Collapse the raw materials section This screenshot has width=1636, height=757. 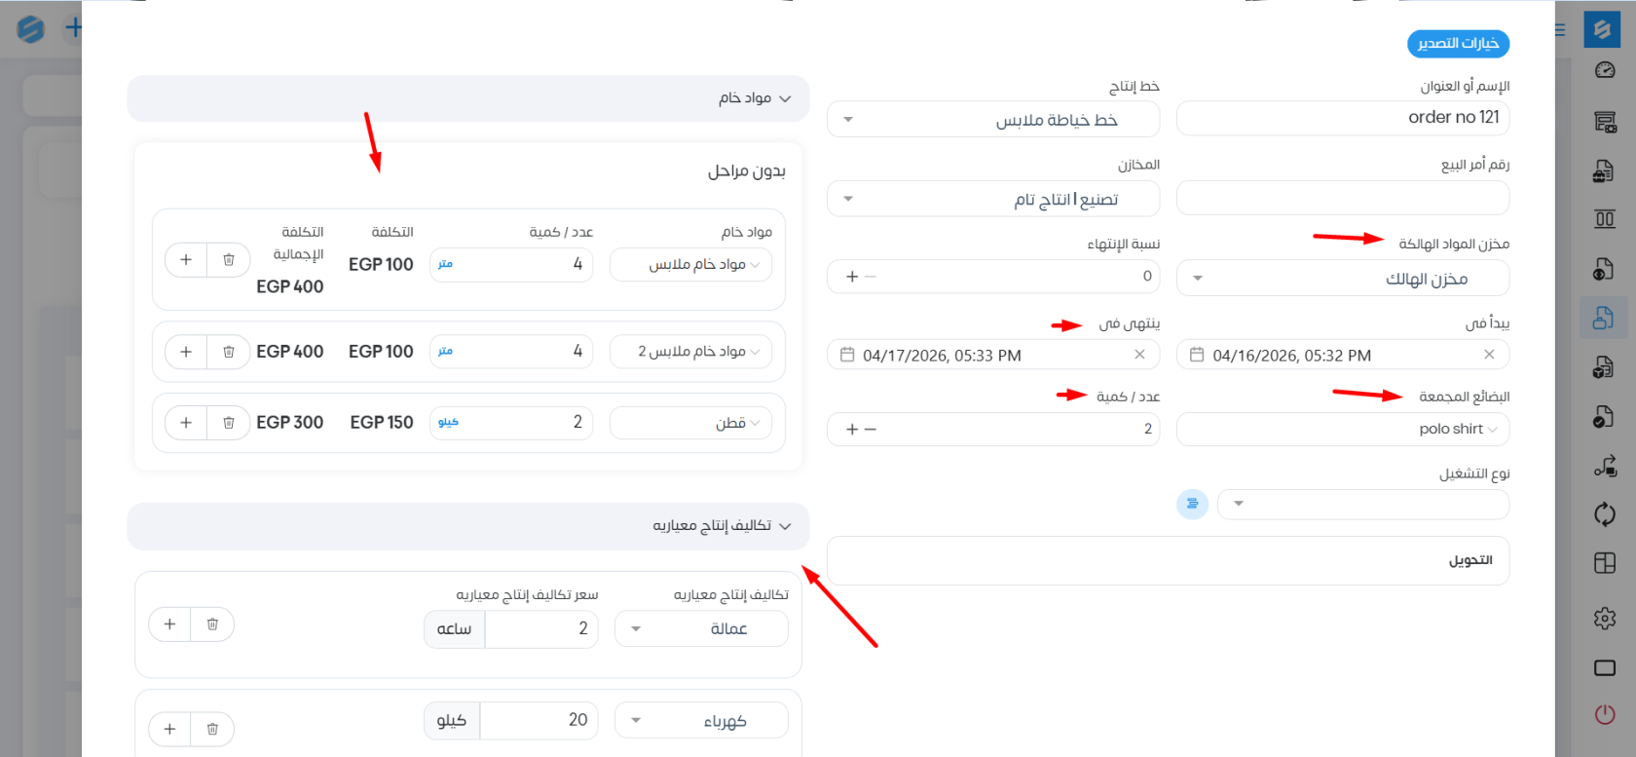click(785, 98)
